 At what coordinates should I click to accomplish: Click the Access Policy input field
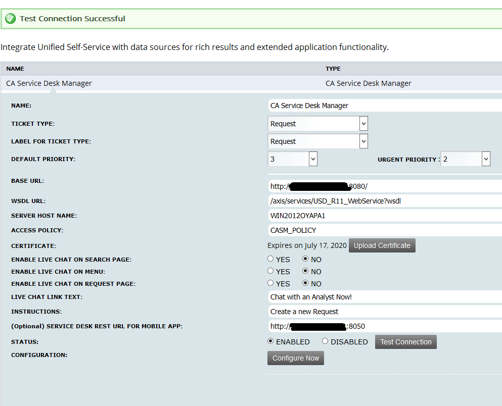pos(384,230)
